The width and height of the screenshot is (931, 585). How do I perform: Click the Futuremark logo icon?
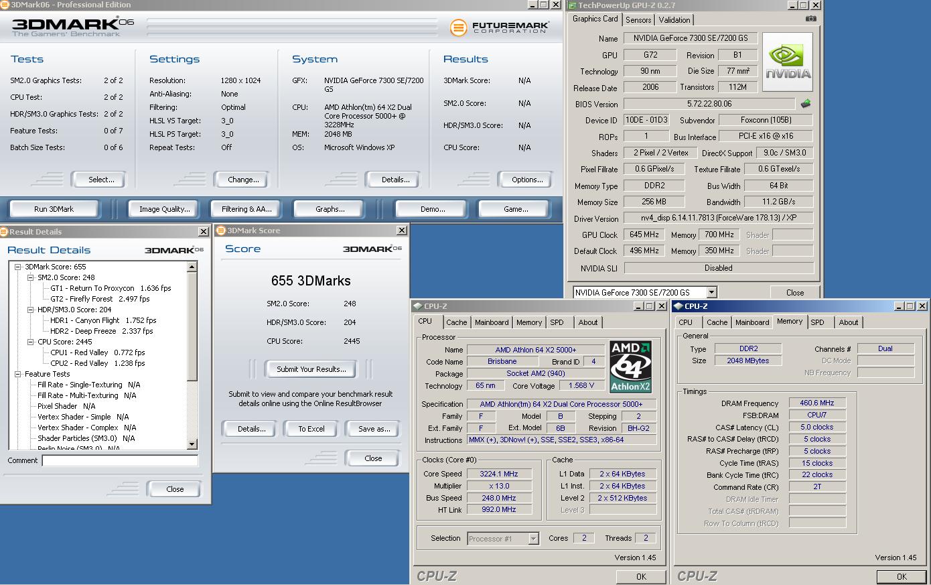[459, 27]
